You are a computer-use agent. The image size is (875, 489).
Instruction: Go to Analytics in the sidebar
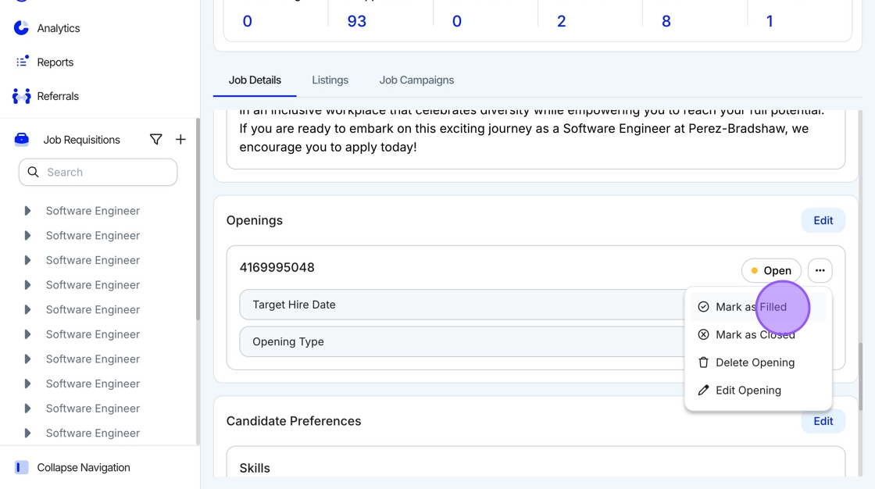(x=58, y=28)
